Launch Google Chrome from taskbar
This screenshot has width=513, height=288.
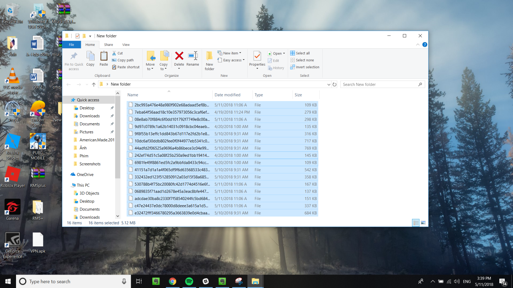point(172,281)
